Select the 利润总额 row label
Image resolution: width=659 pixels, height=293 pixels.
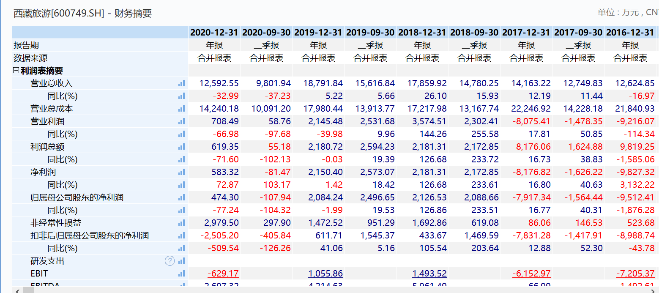[x=47, y=147]
